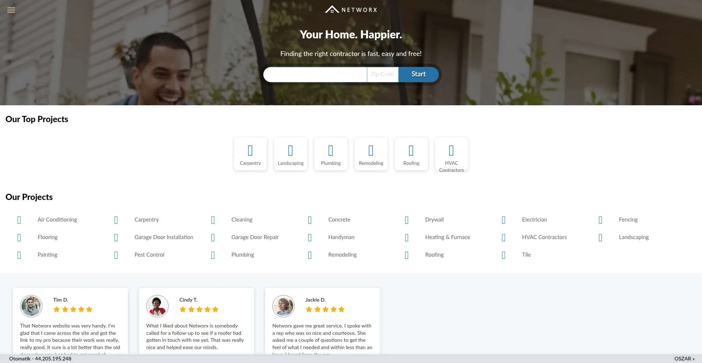
Task: Select the Remodeling top project icon card
Action: click(x=371, y=154)
